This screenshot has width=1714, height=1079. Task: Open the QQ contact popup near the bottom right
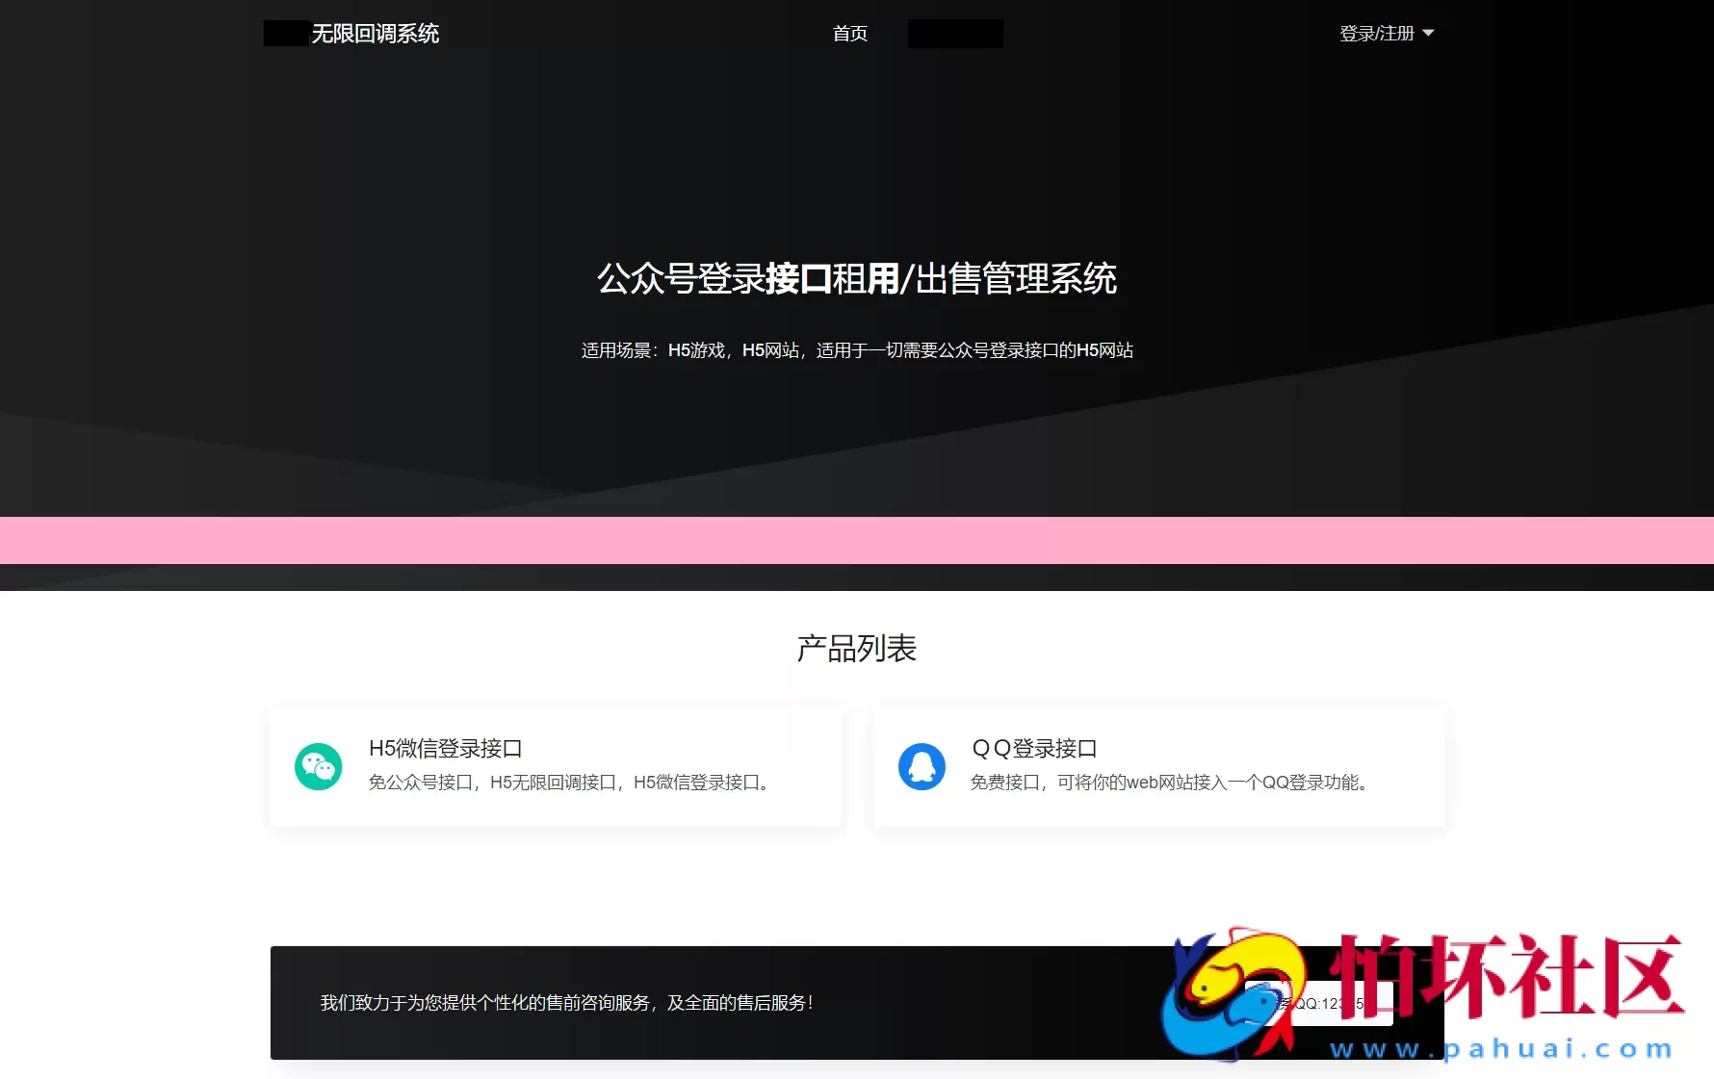1319,1002
